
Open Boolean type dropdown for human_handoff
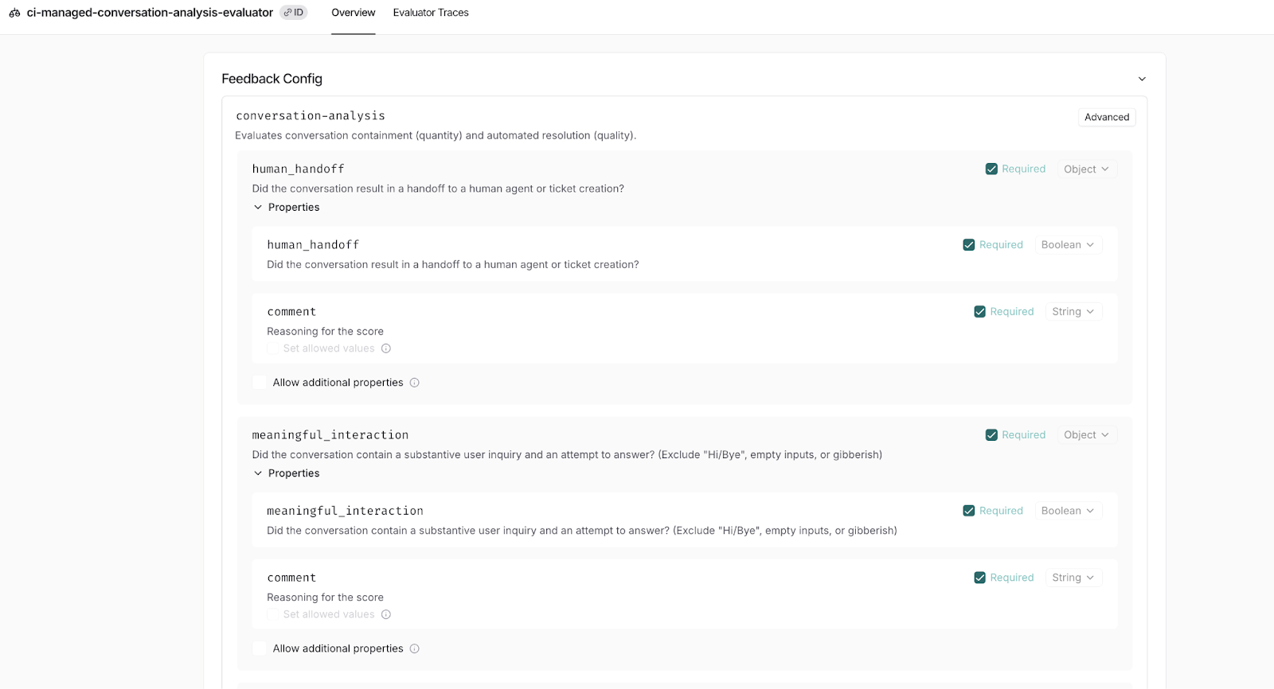pos(1068,245)
